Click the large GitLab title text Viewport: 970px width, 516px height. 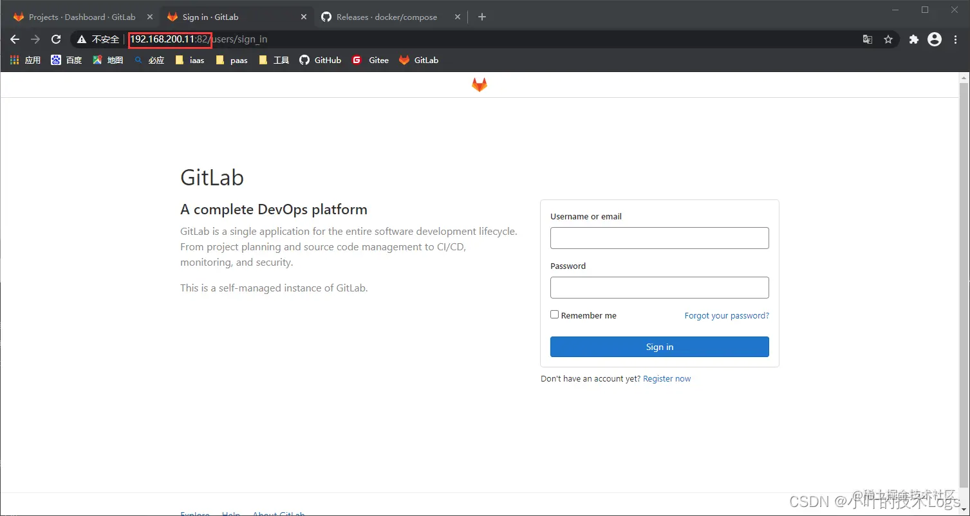[x=212, y=178]
